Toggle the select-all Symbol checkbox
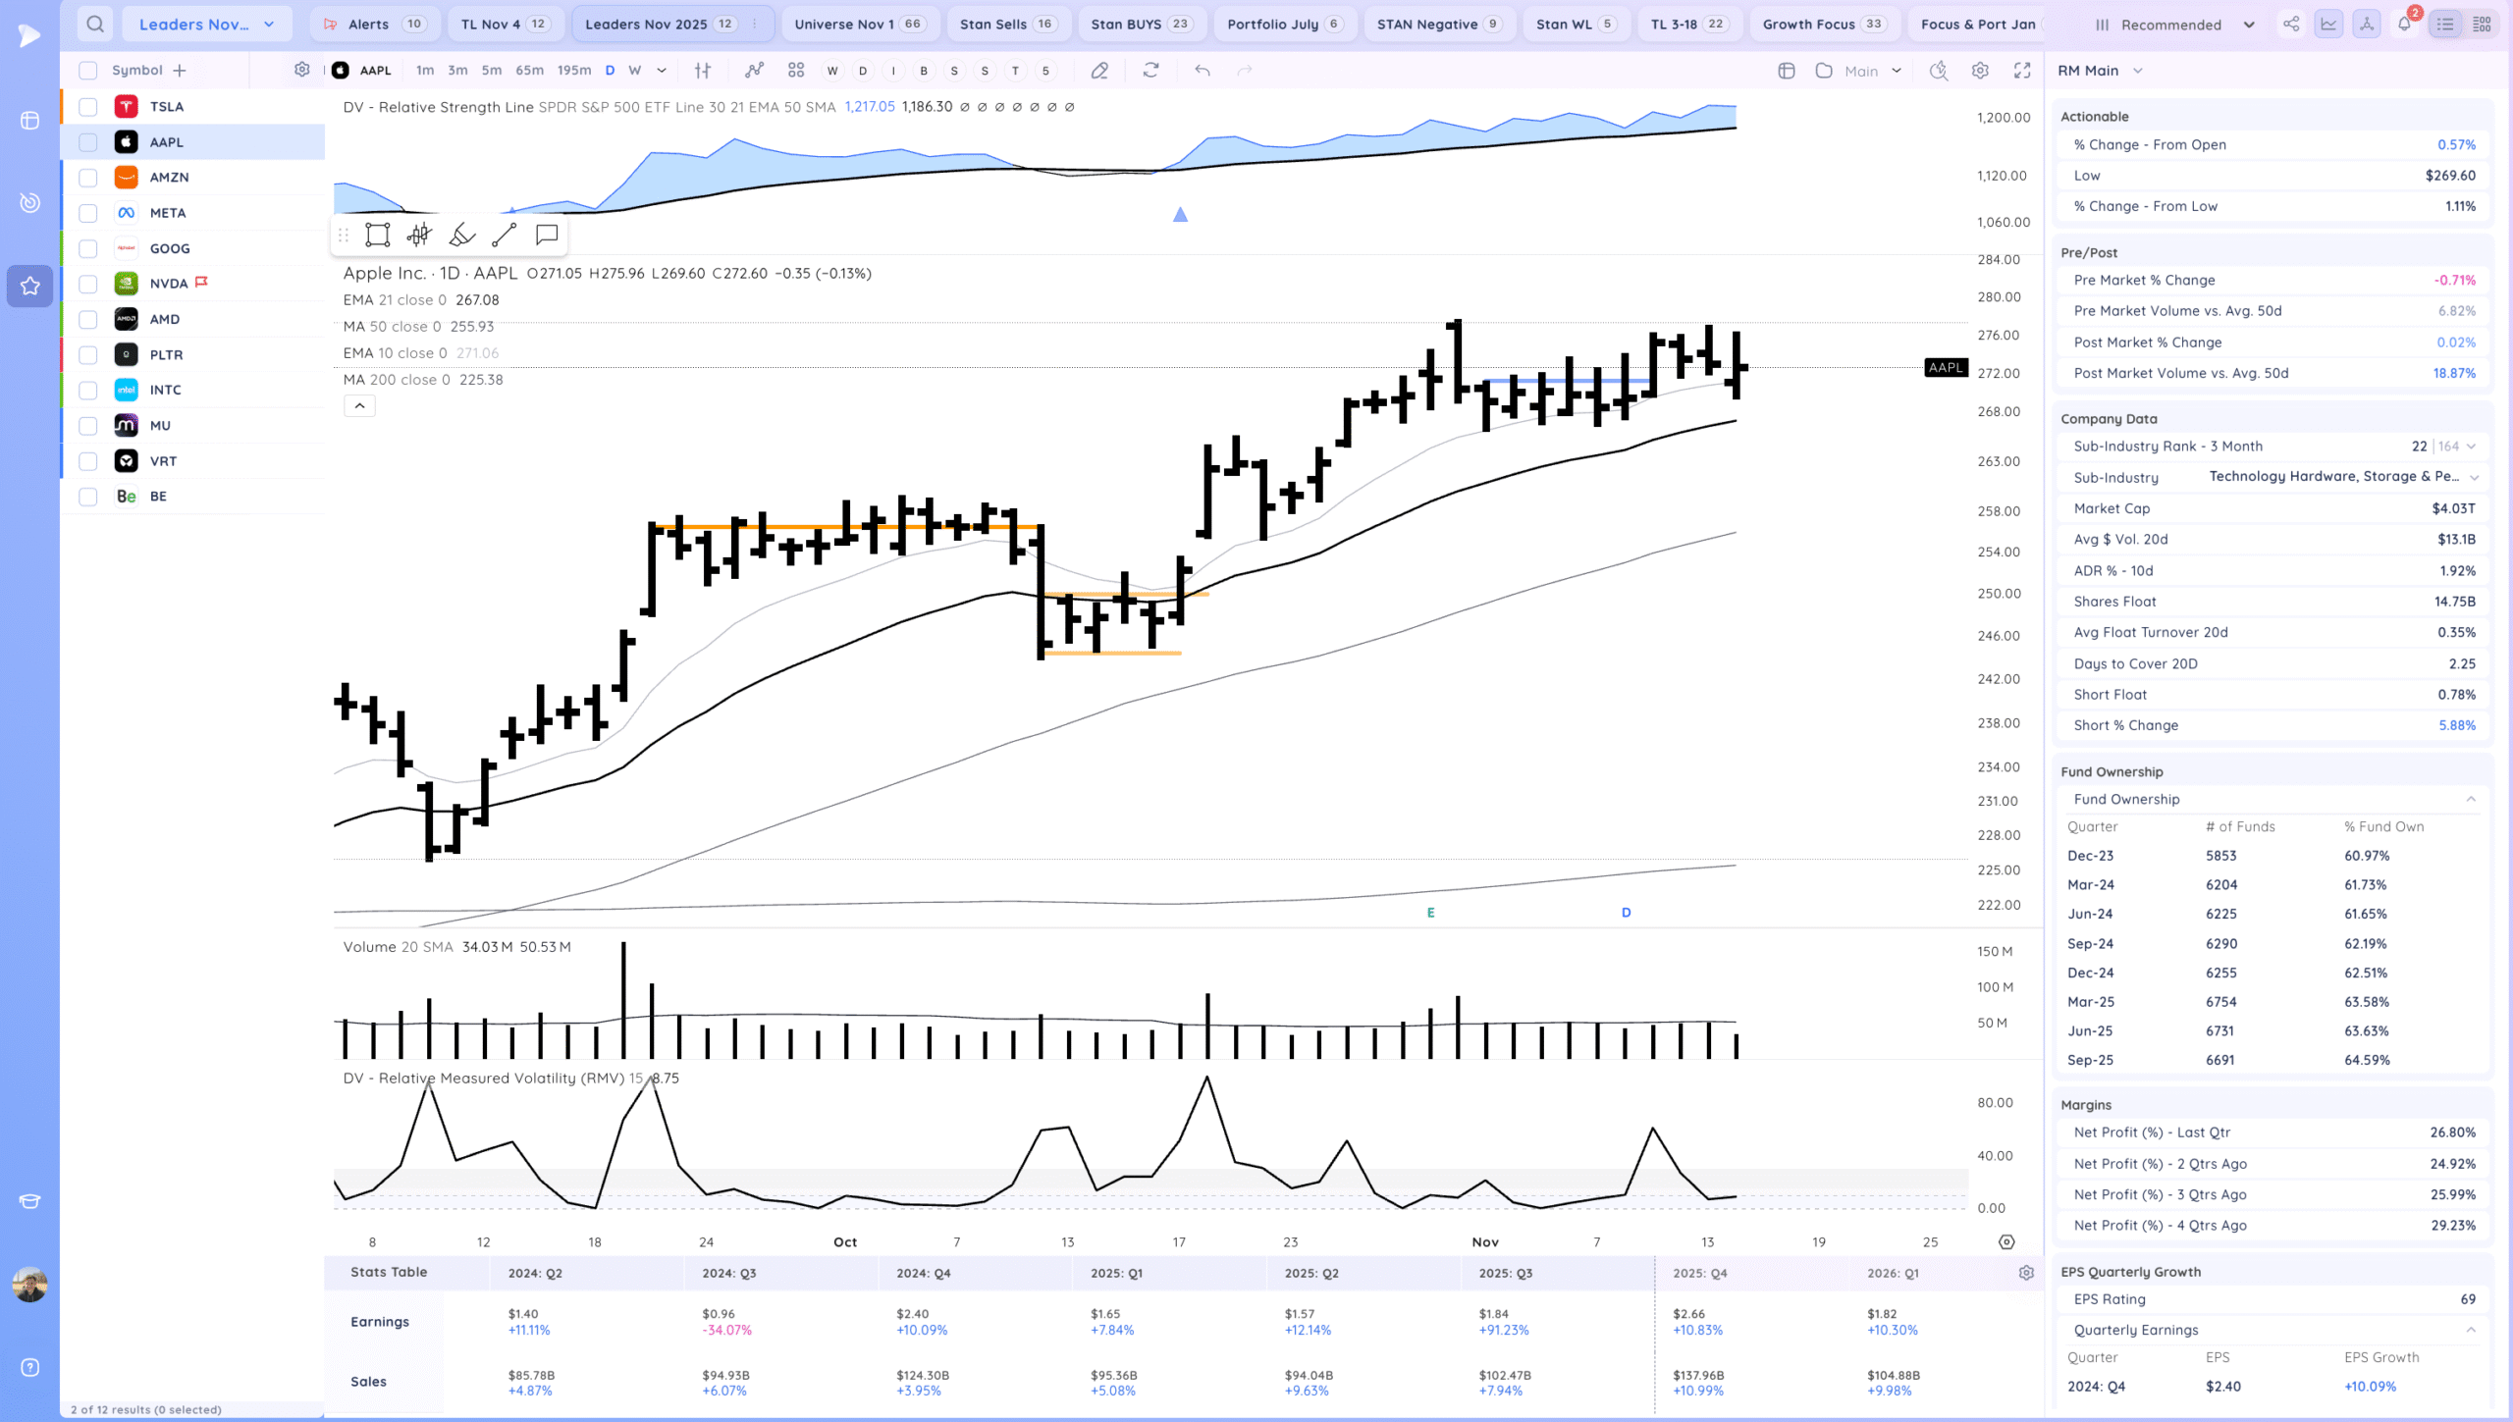Viewport: 2513px width, 1422px height. pyautogui.click(x=88, y=71)
